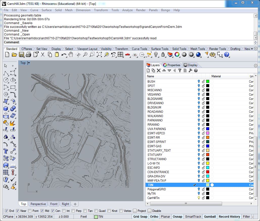Select the Box solid tool
Viewport: 260px width, 221px height.
6,108
